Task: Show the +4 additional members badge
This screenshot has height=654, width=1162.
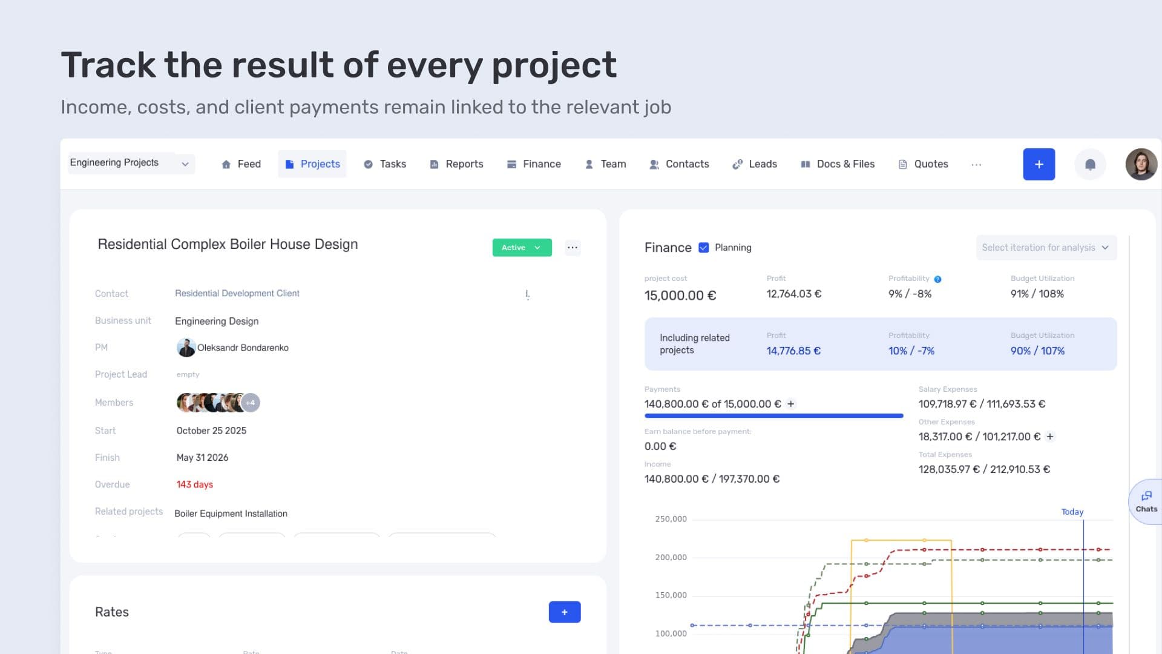Action: click(251, 403)
